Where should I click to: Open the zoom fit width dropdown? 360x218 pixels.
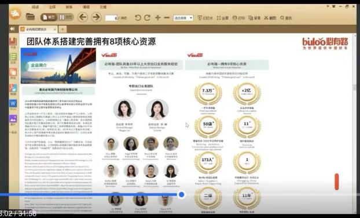pos(183,18)
